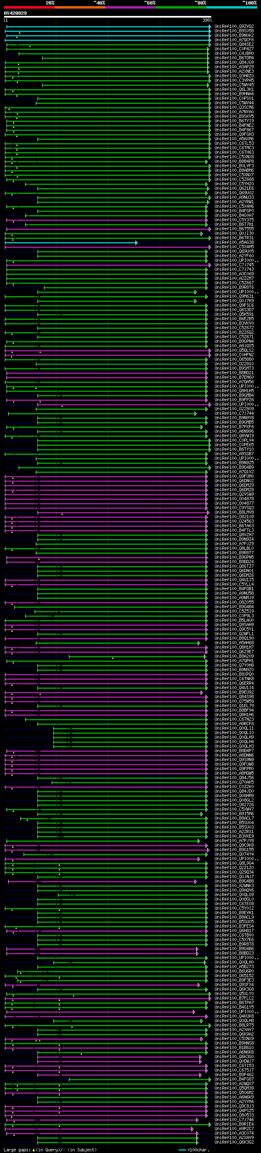Viewport: 261px width, 1153px height.
Task: Select label UniRef100_A9NU33
Action: pos(234,198)
